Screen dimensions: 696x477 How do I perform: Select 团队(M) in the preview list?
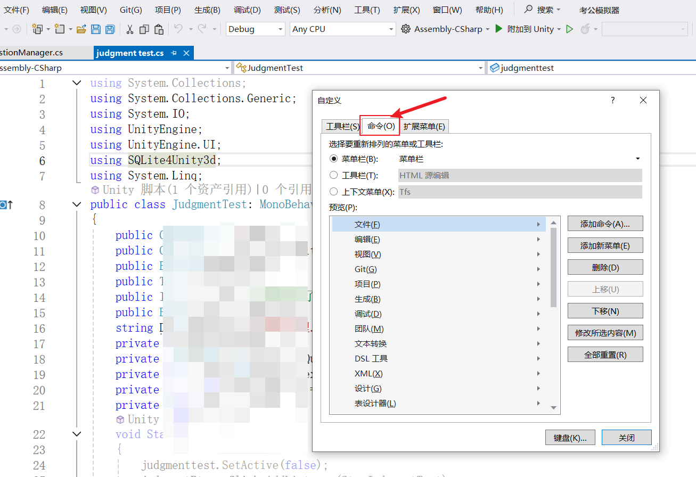[x=439, y=329]
